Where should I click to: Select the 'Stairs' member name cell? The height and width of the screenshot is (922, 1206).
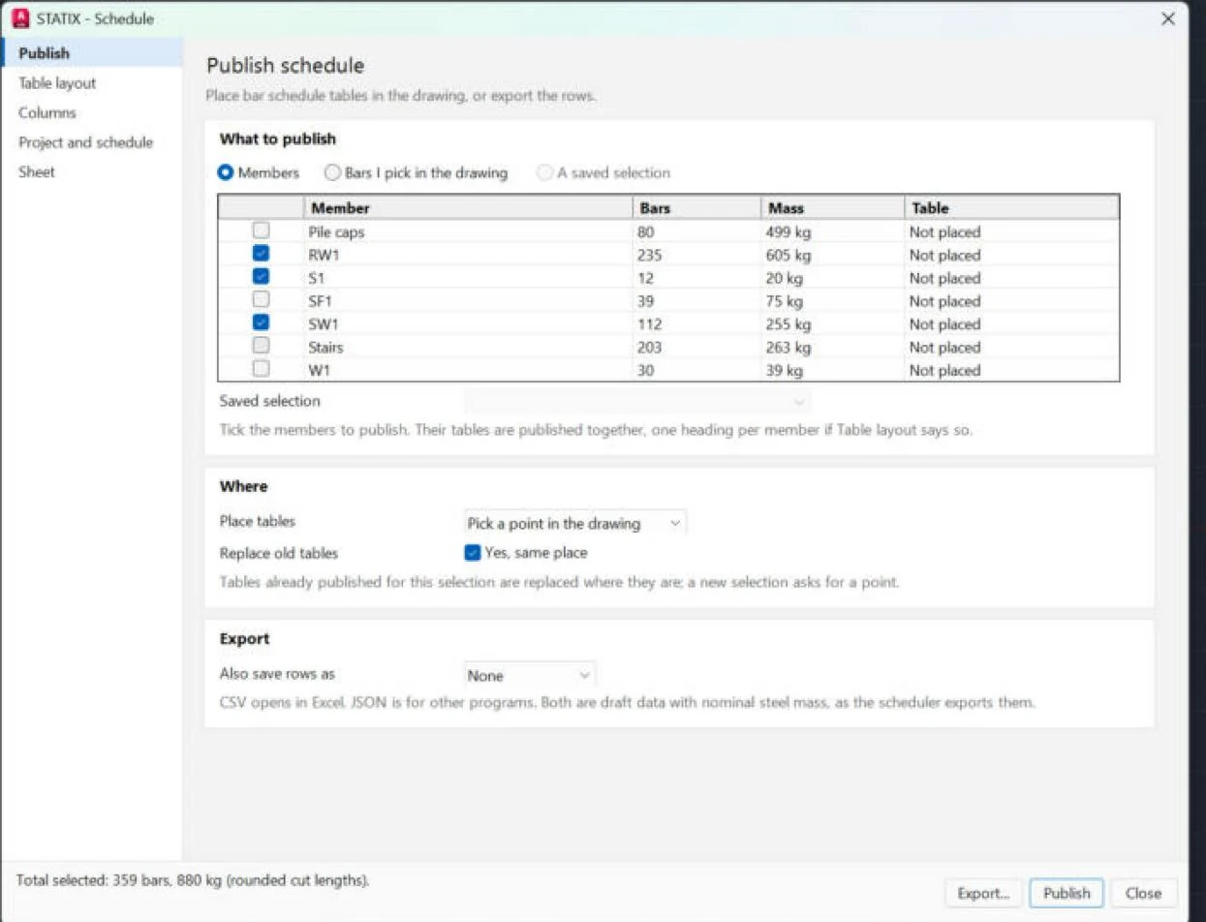468,348
